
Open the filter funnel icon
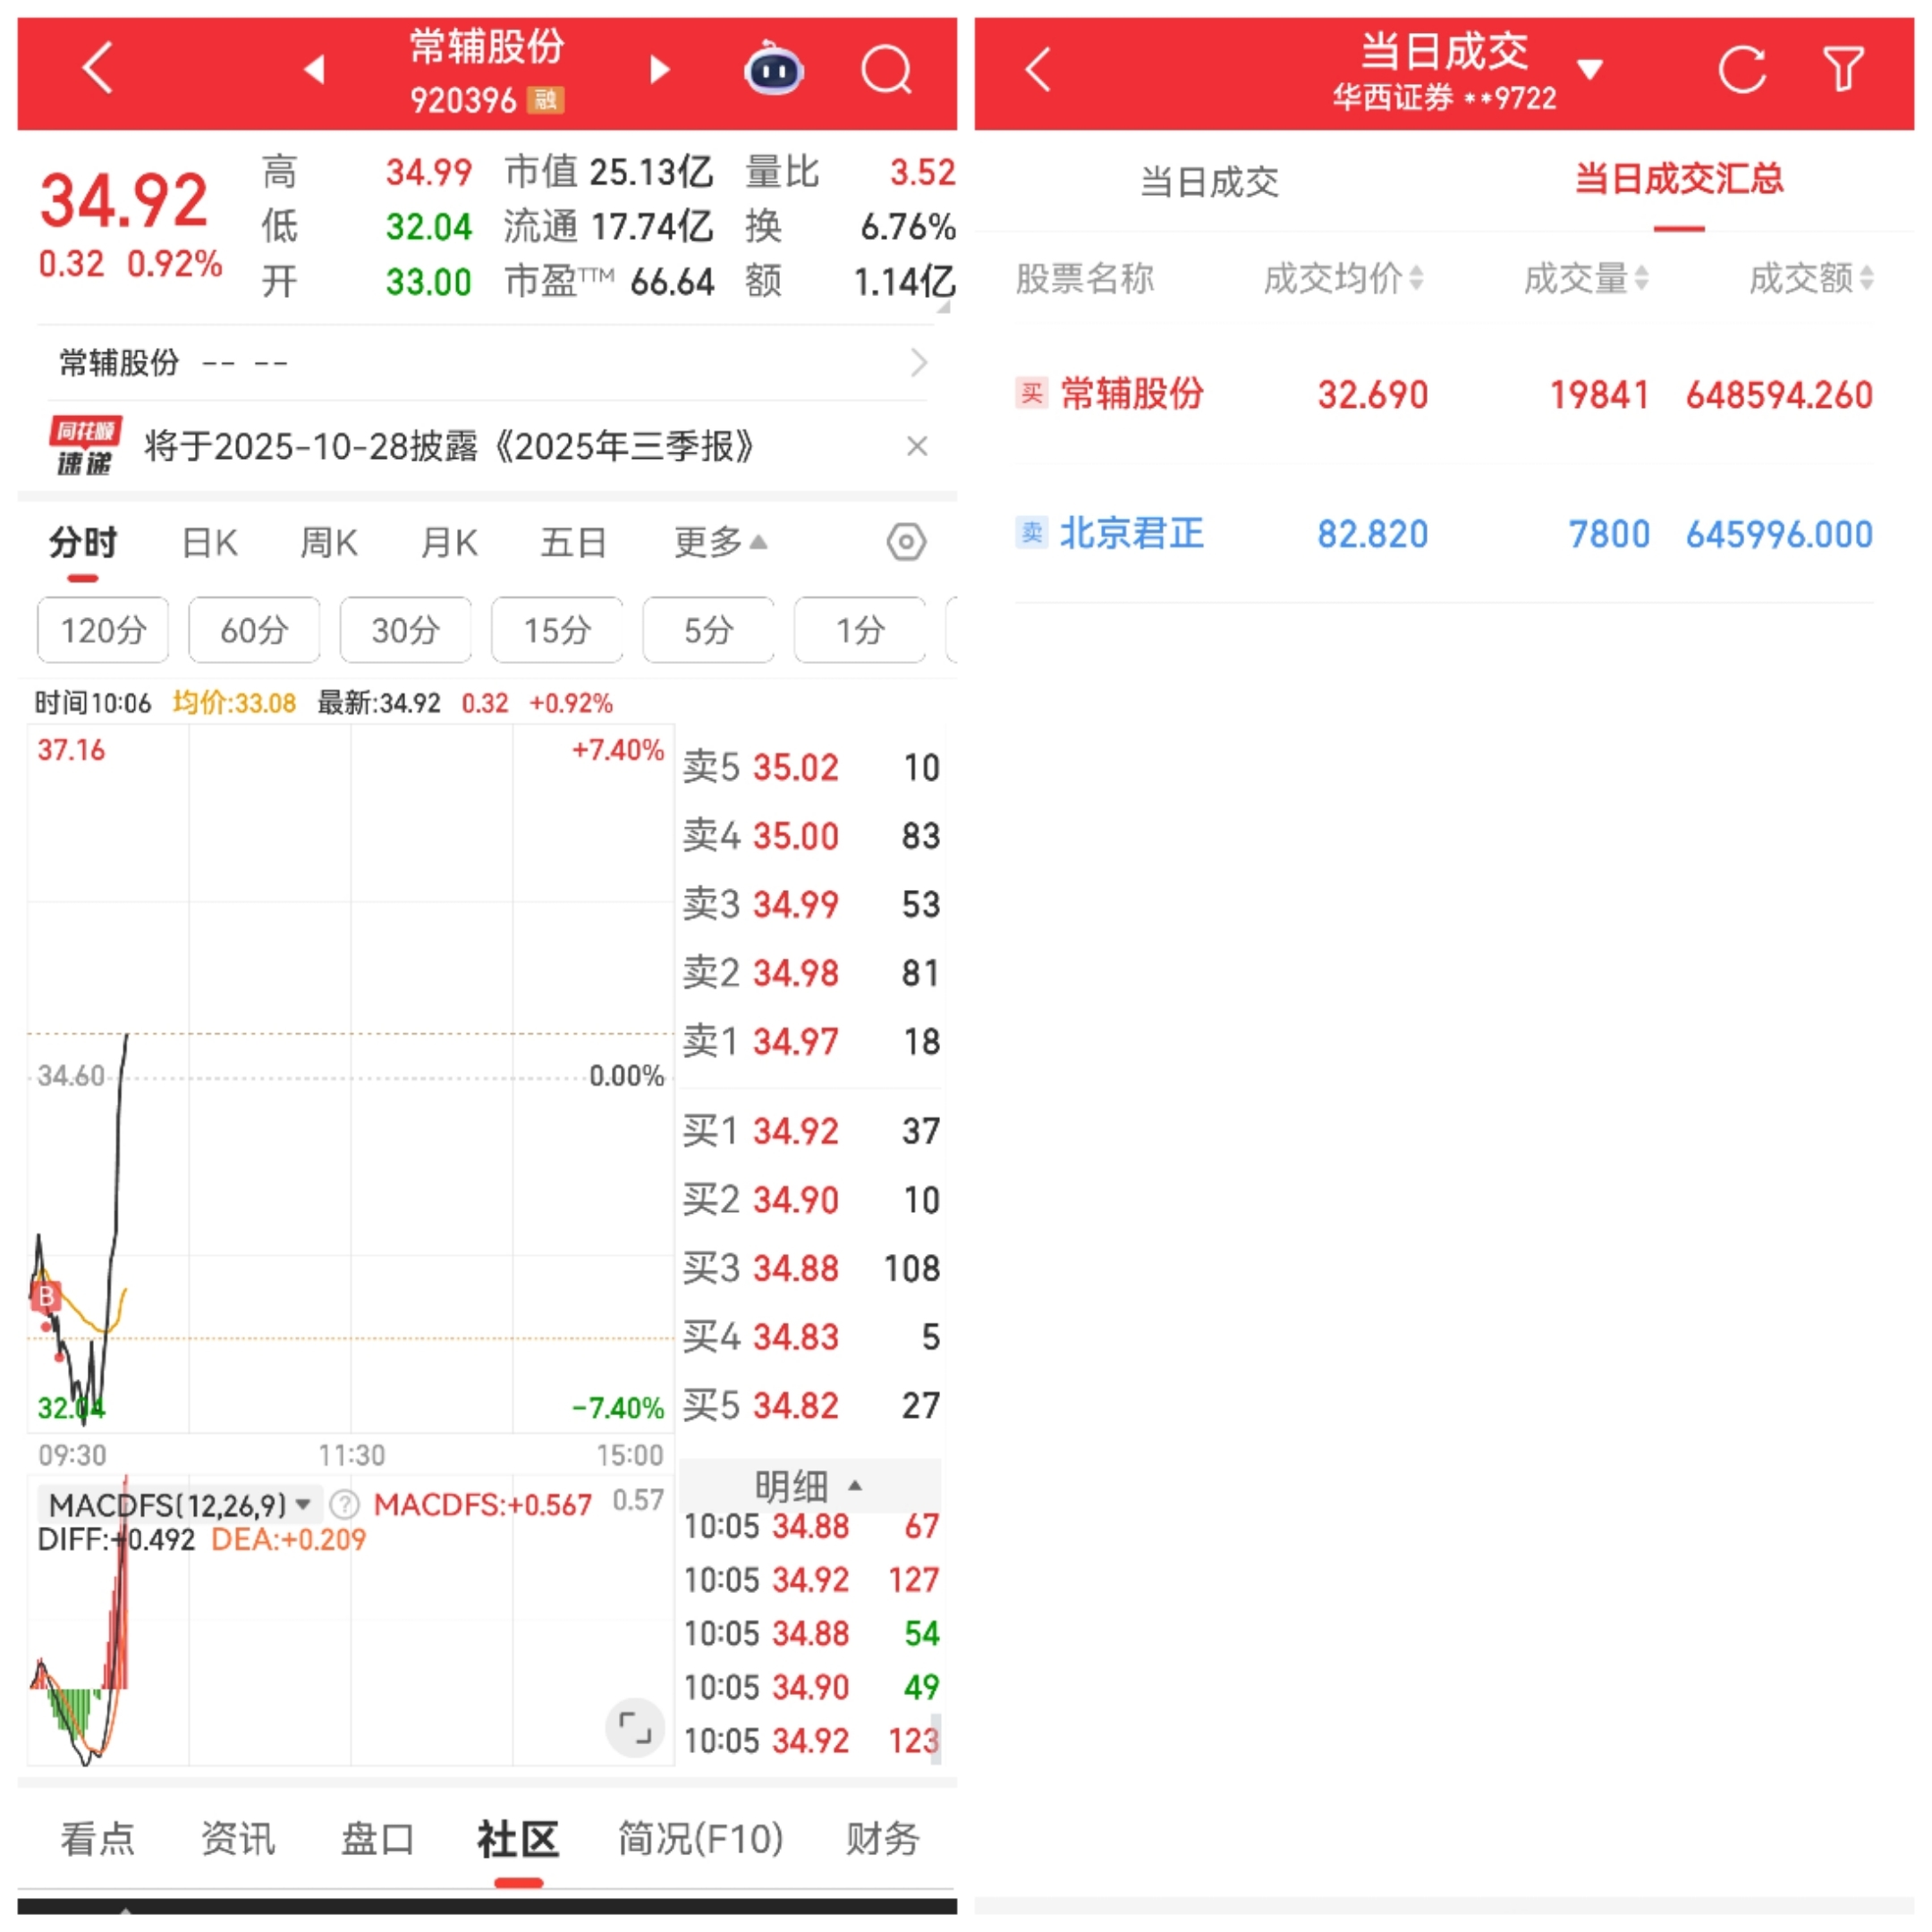tap(1843, 69)
